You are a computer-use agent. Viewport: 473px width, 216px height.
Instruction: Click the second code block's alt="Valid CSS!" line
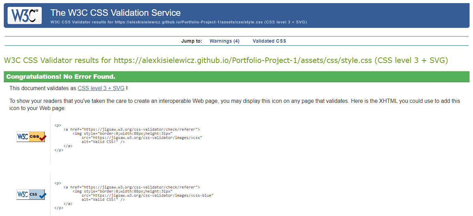(103, 199)
